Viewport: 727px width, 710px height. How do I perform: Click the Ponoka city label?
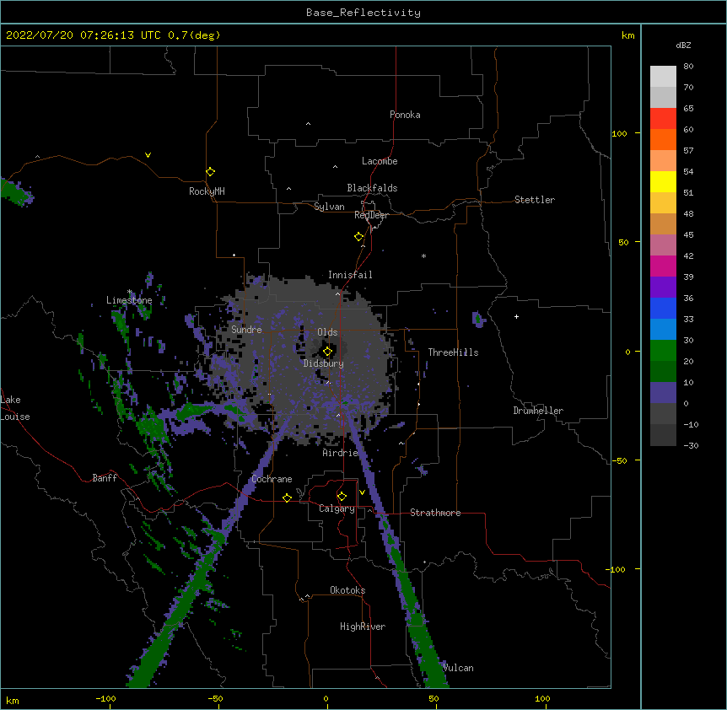[405, 115]
